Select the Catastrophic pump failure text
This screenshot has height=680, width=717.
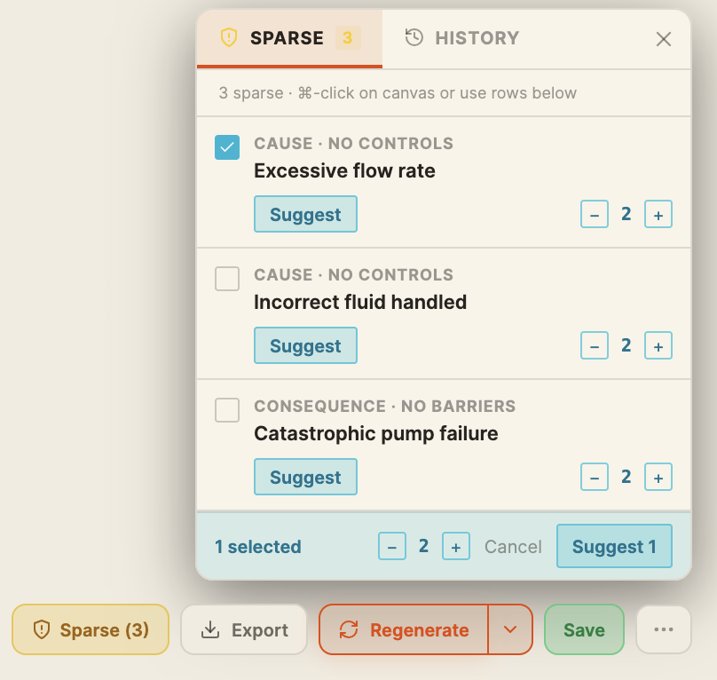click(376, 433)
